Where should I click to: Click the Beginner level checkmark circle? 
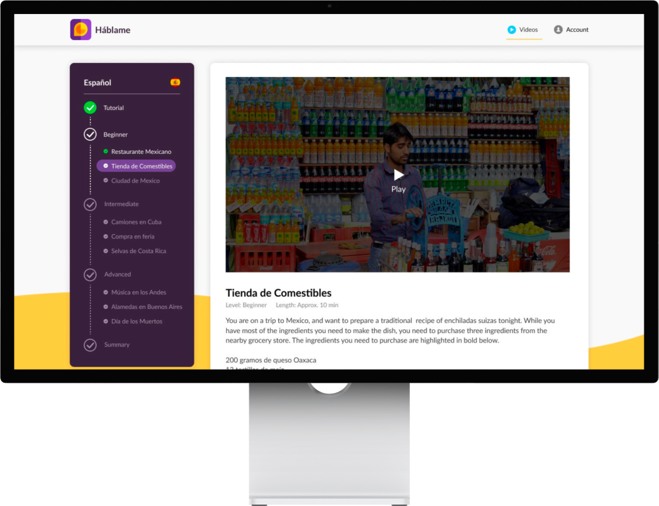click(x=90, y=135)
